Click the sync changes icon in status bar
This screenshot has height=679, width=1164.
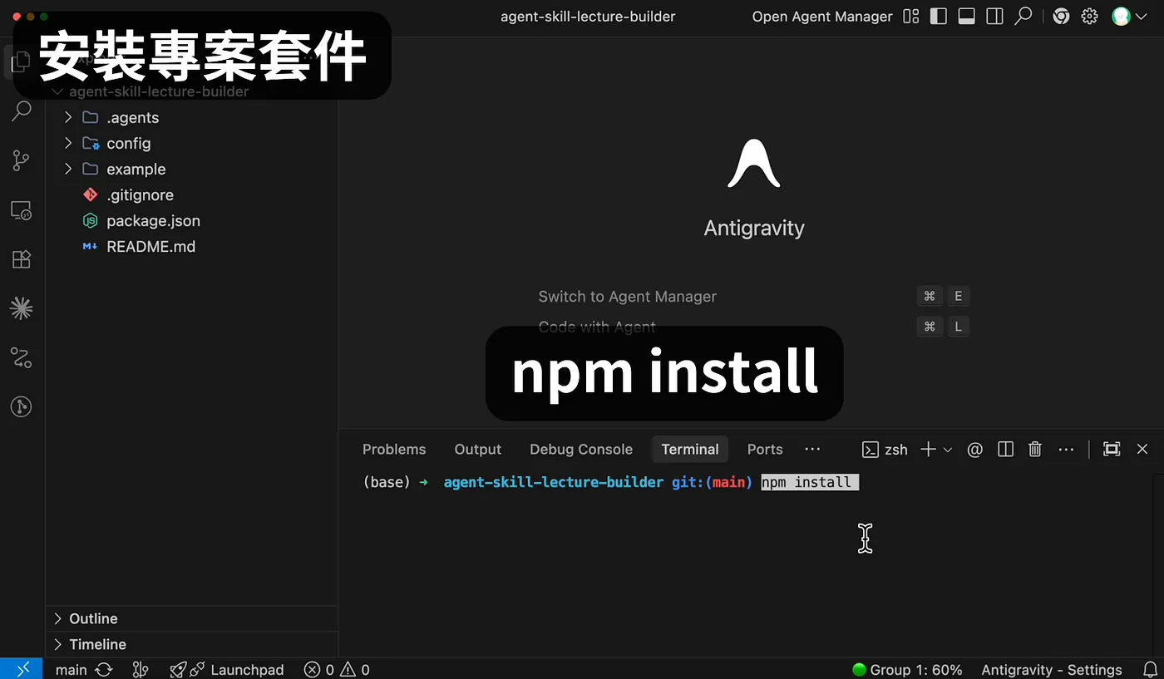coord(104,670)
